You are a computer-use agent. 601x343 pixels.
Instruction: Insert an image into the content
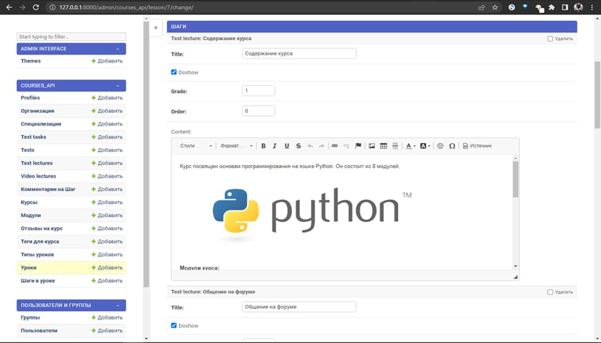click(x=372, y=146)
